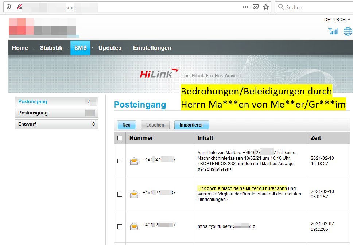Check the box for the 16:18:27 message

(120, 161)
